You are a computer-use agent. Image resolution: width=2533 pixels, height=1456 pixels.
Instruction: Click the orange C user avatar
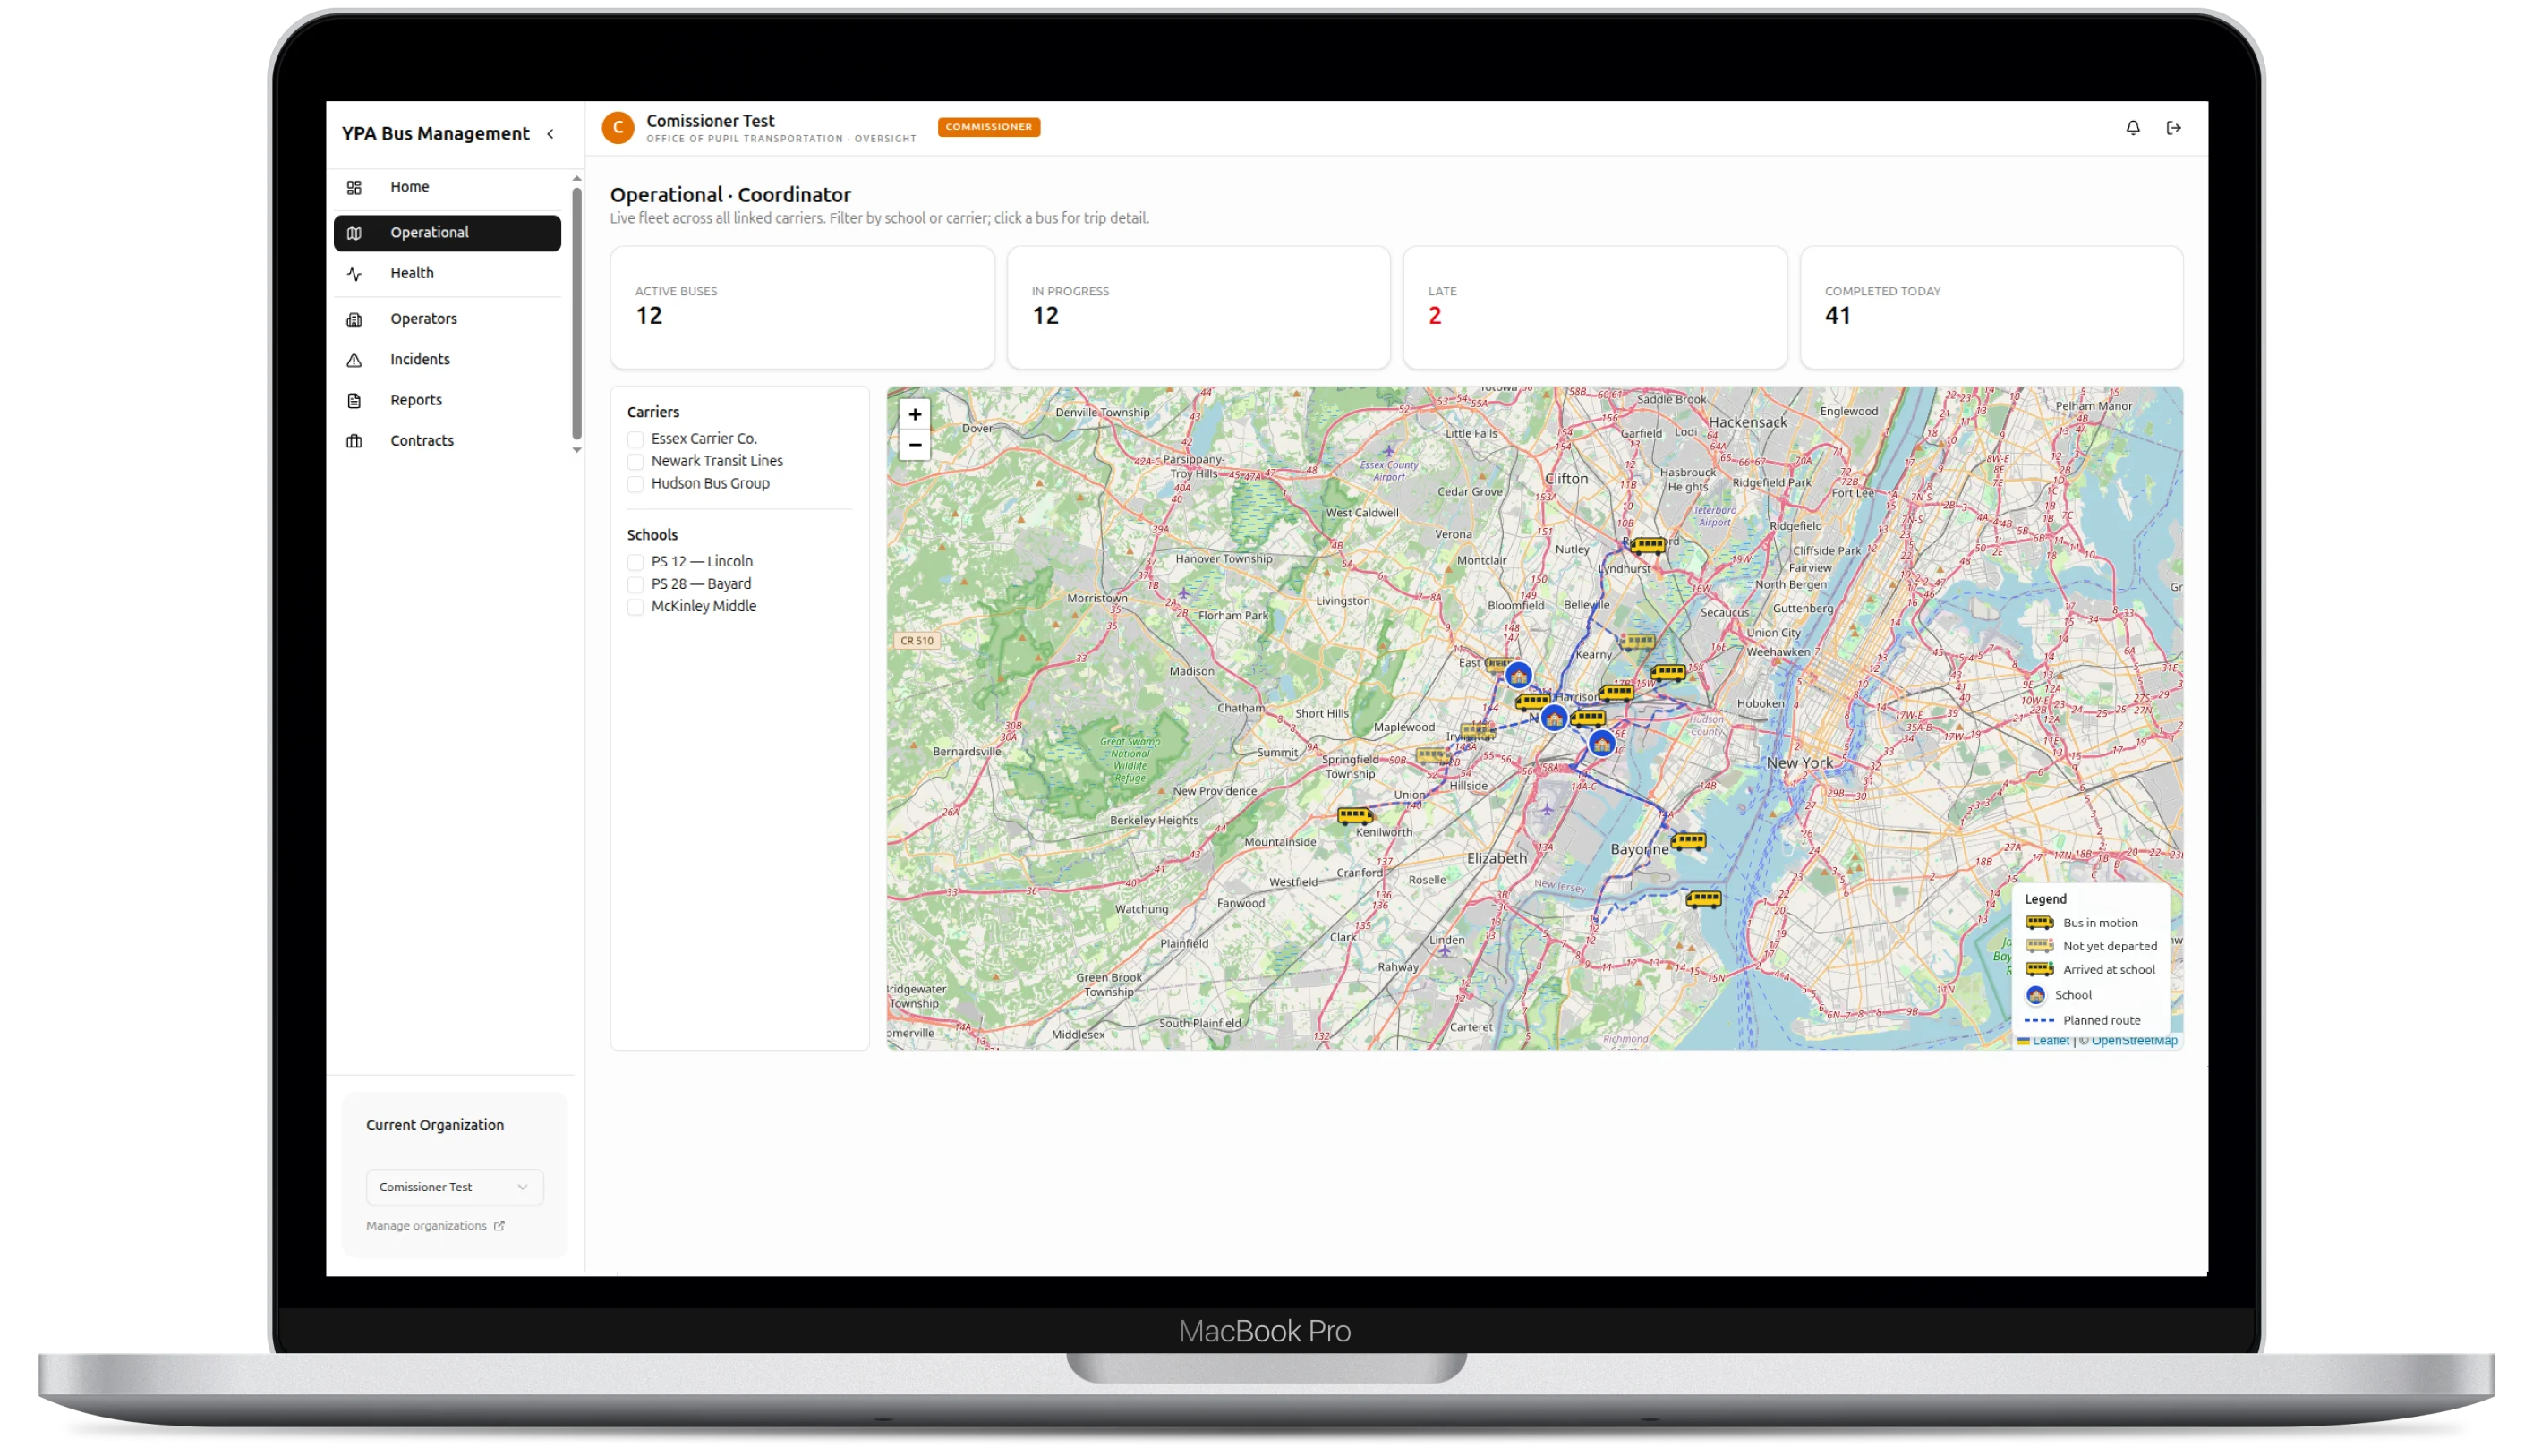tap(618, 128)
